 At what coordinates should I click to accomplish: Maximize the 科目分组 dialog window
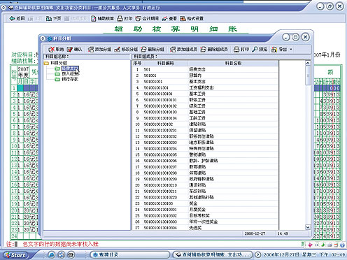(295, 37)
